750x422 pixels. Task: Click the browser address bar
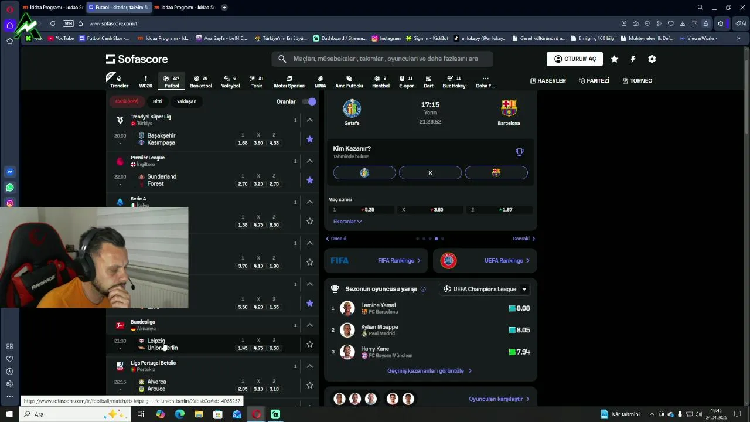352,23
